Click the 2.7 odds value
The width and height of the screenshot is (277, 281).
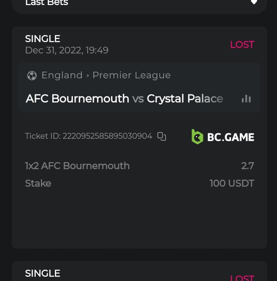[x=247, y=166]
